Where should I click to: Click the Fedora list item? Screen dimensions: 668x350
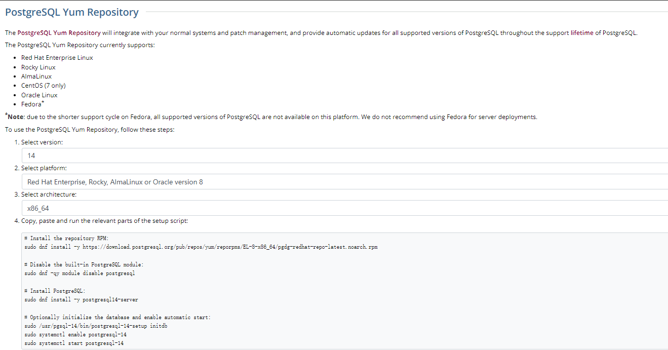33,104
